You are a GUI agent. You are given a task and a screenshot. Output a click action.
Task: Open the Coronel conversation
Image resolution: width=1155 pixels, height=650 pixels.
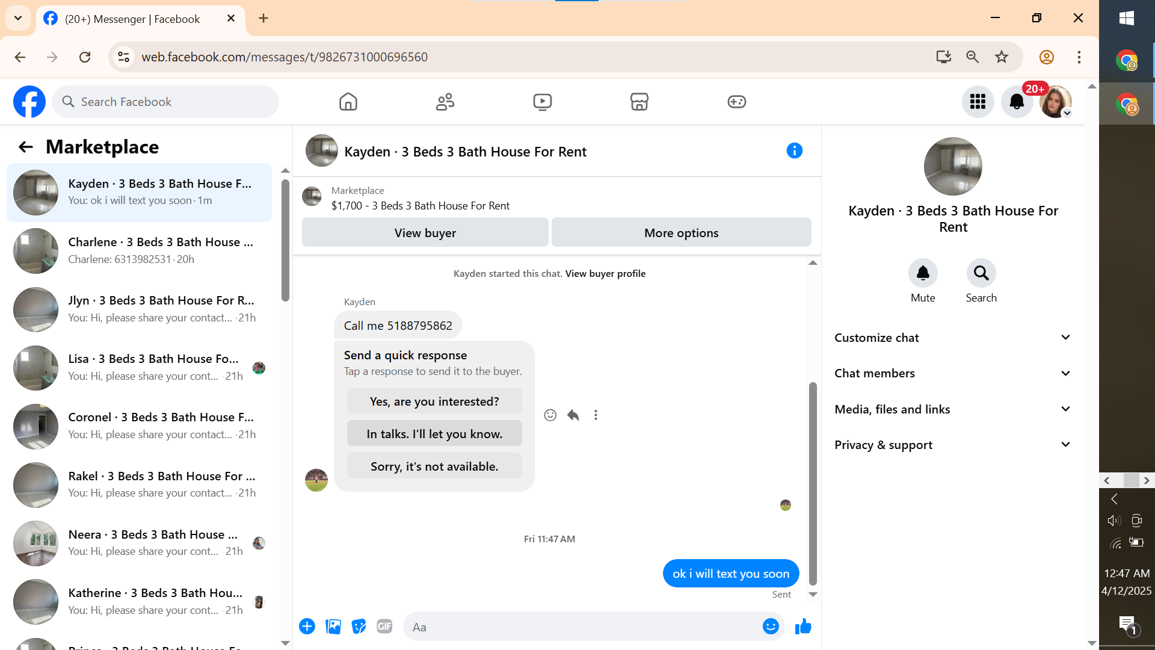tap(140, 426)
